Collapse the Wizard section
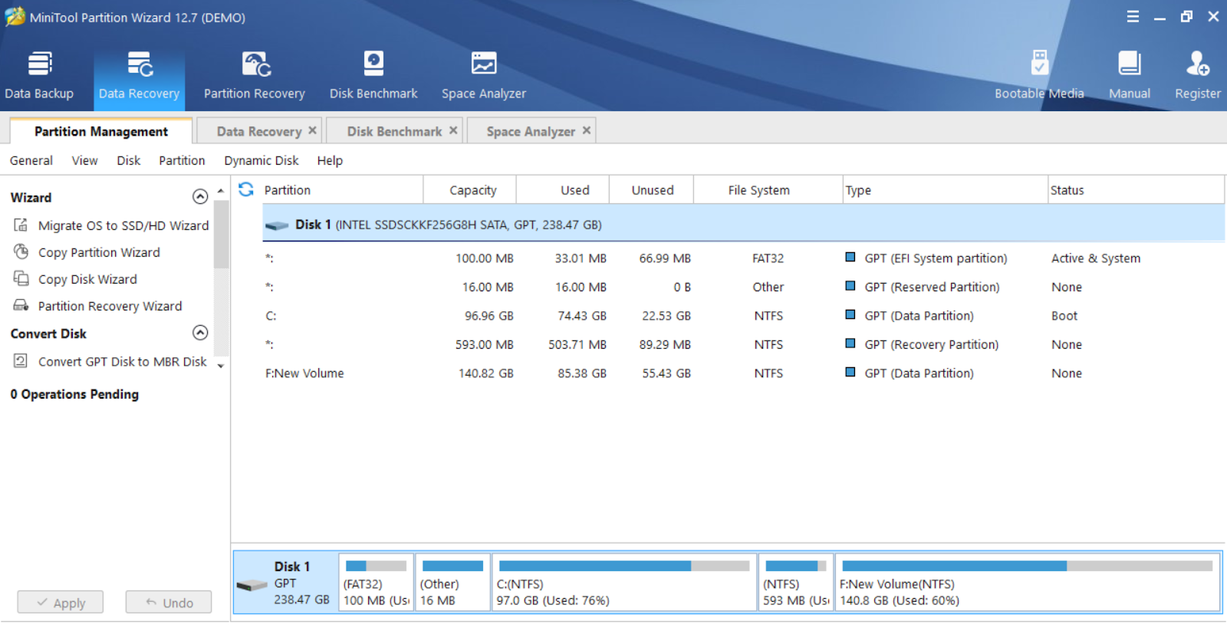Screen dimensions: 1227x644 click(x=200, y=197)
